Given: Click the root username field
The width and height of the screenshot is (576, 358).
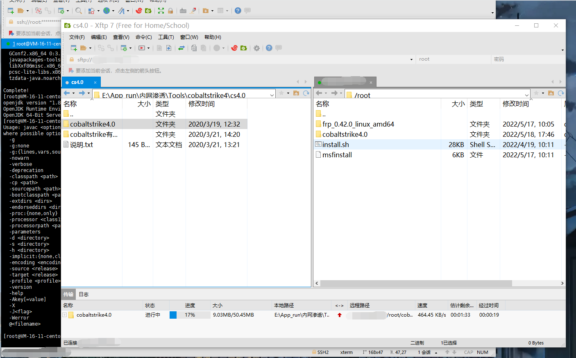Looking at the screenshot, I should 453,59.
